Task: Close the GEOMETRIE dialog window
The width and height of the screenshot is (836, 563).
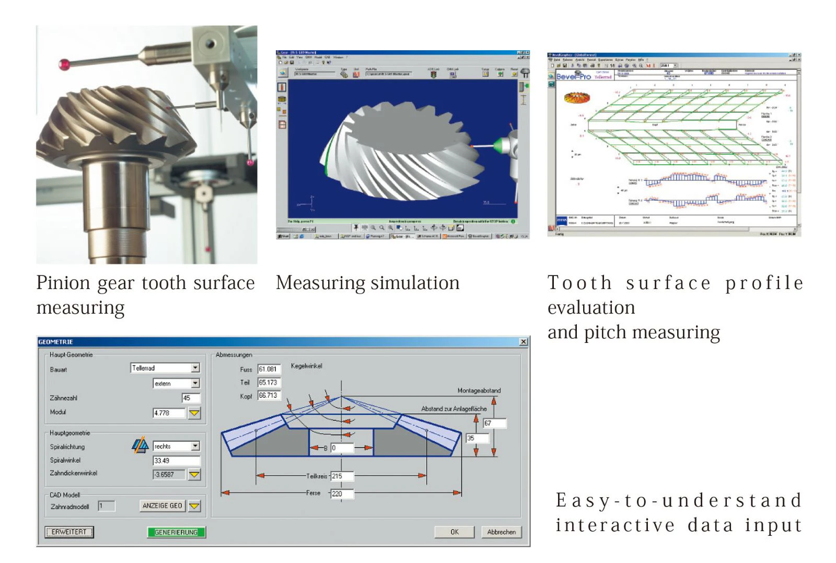Action: pos(524,342)
